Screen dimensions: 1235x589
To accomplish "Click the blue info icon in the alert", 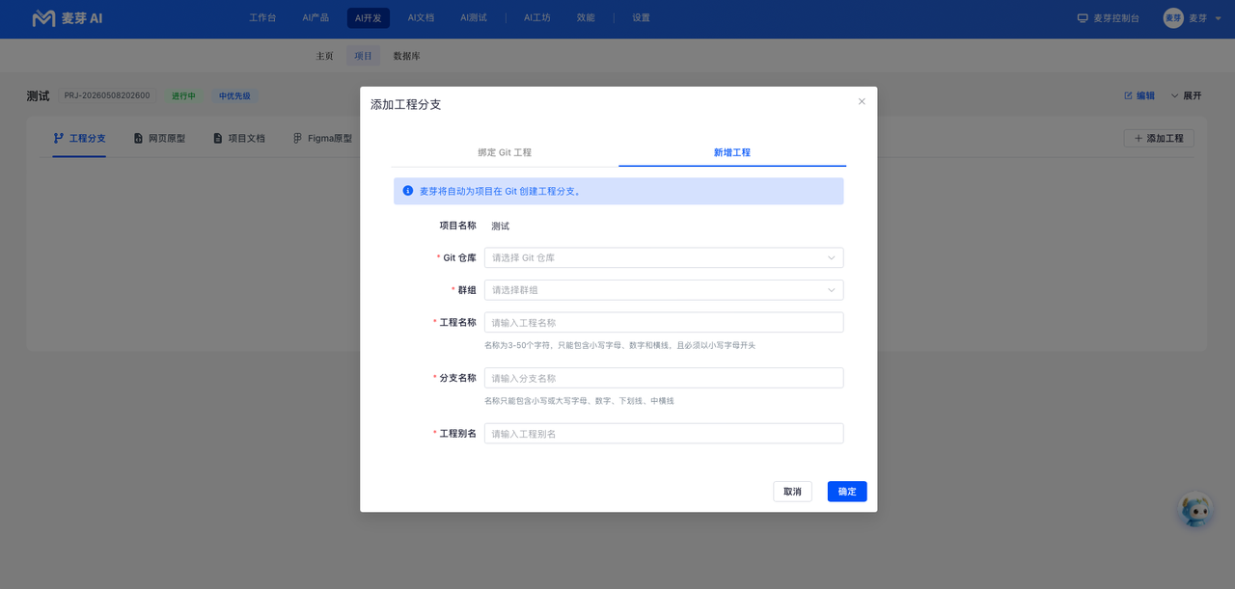I will (408, 191).
